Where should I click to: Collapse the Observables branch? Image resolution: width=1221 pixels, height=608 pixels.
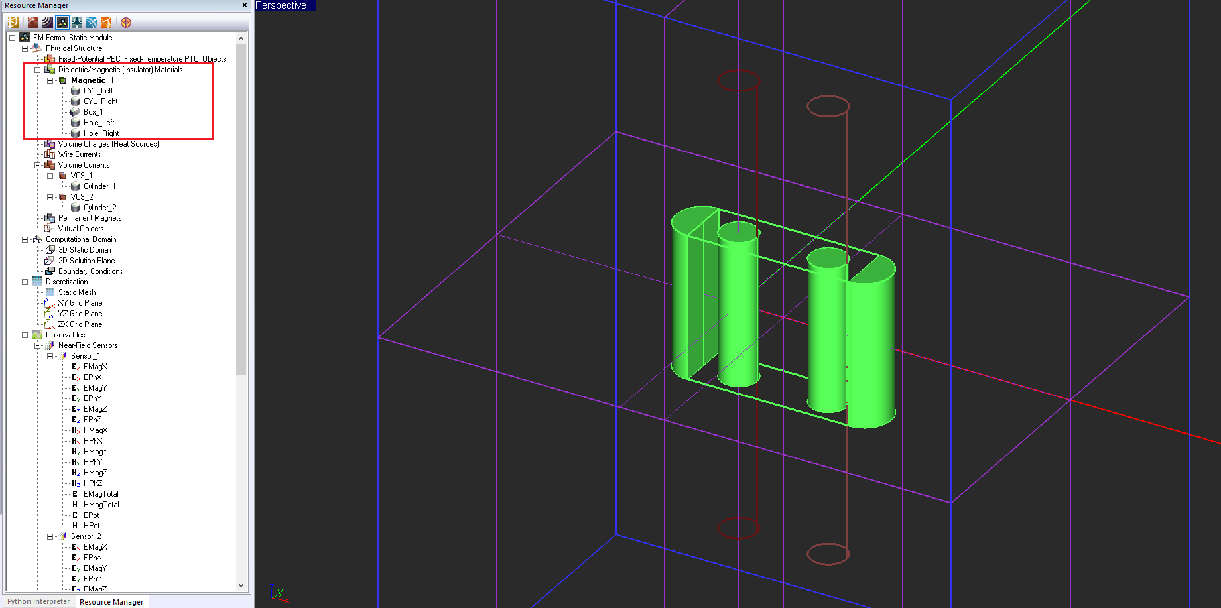pyautogui.click(x=25, y=335)
